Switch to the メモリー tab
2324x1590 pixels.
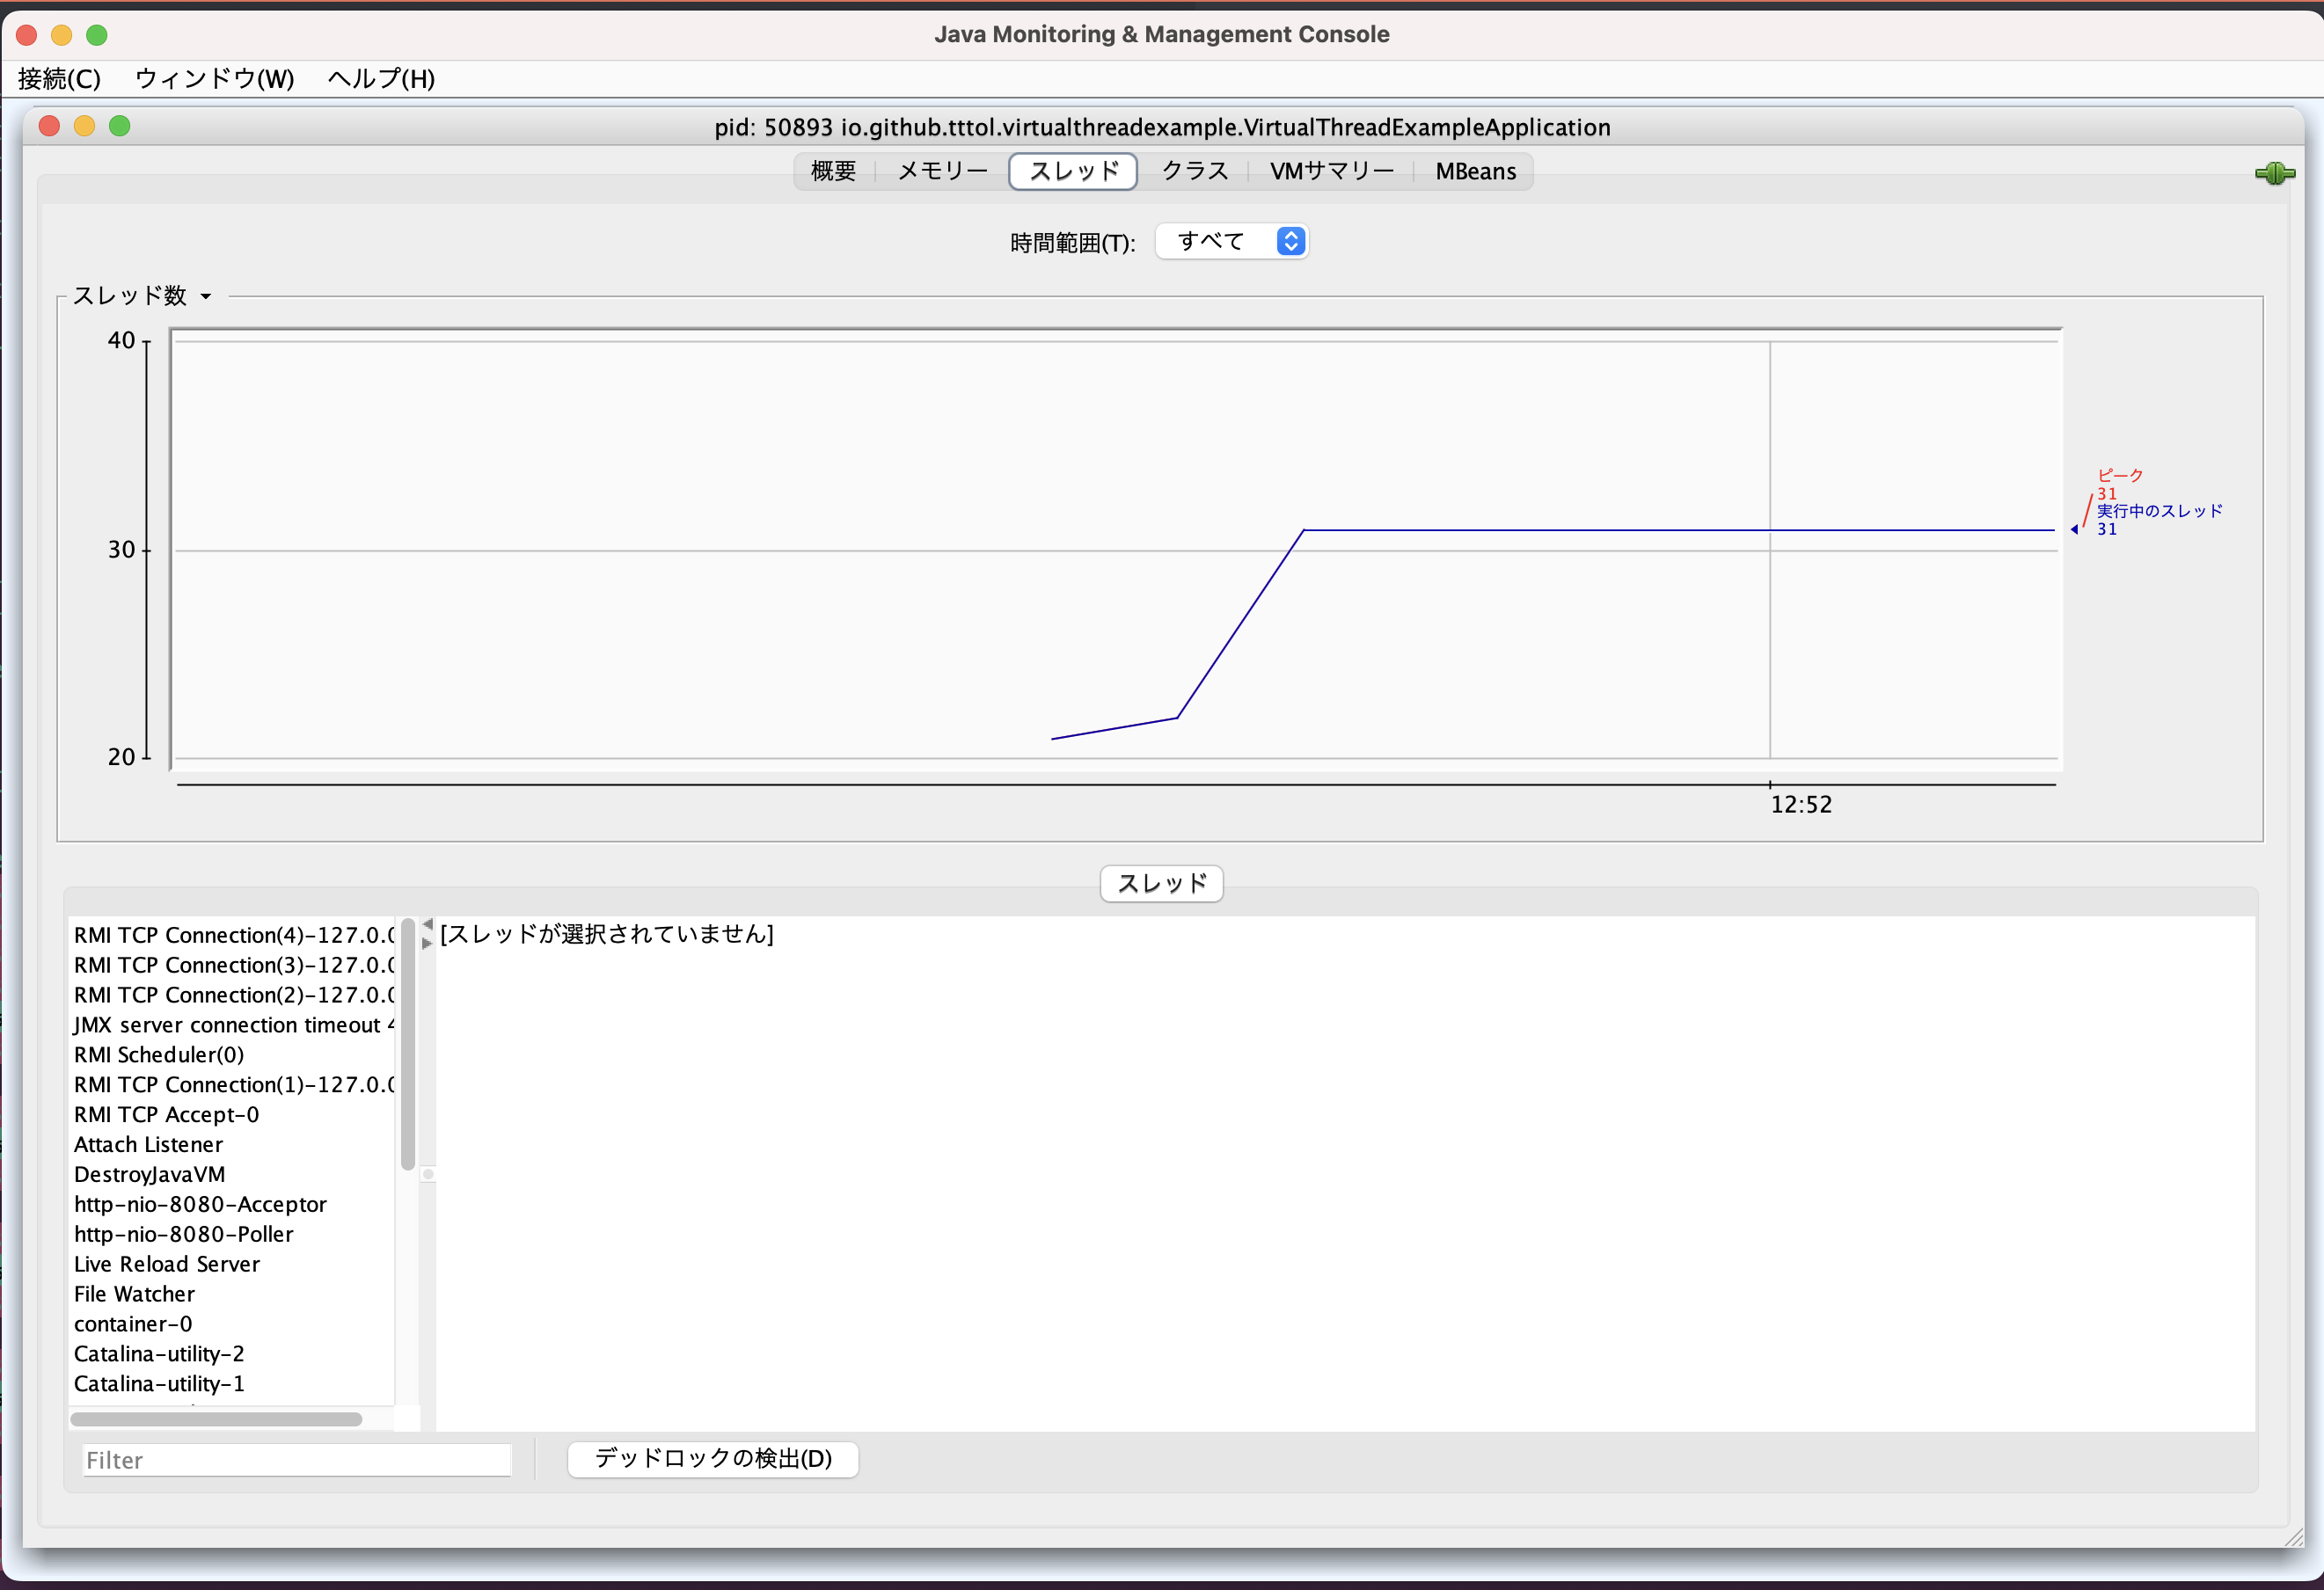(941, 171)
